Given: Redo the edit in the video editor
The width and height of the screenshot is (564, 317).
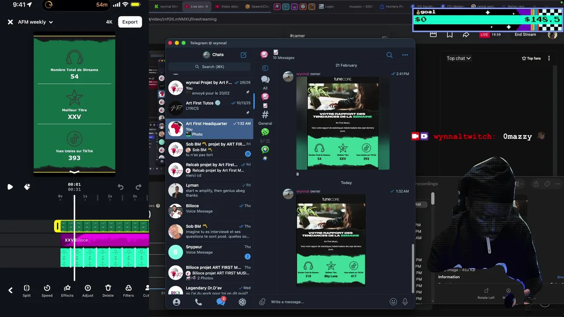Looking at the screenshot, I should [x=138, y=187].
